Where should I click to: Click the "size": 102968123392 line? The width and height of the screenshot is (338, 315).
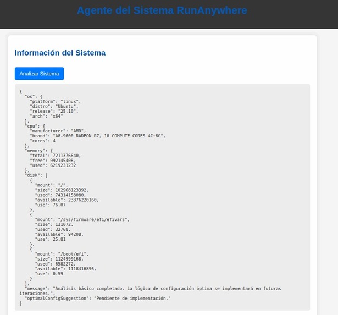coord(62,190)
